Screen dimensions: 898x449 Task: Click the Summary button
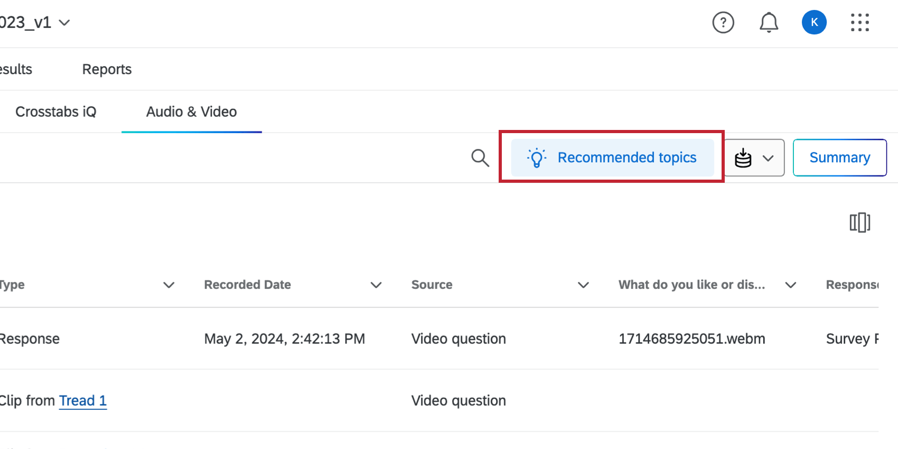tap(839, 157)
